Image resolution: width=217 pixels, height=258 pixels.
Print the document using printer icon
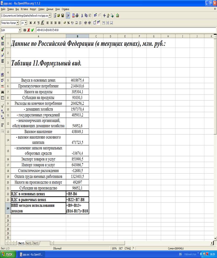[77, 15]
